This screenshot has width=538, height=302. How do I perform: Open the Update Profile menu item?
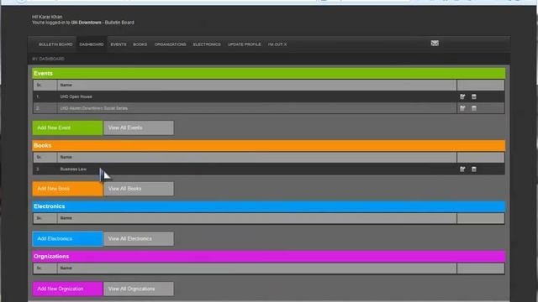[245, 44]
